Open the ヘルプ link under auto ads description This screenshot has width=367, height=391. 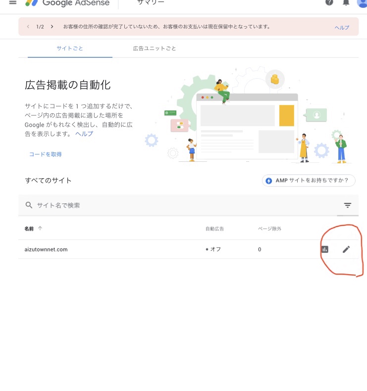tap(84, 134)
